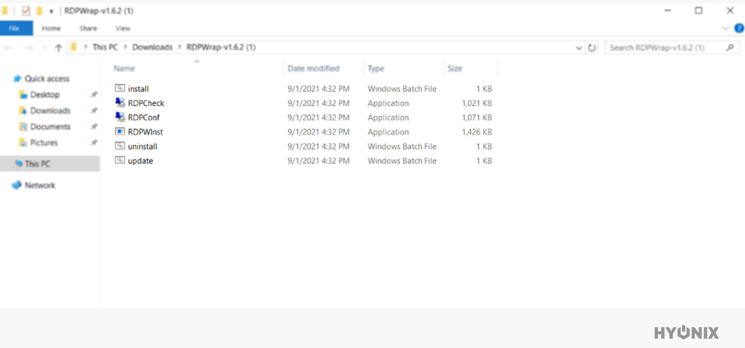Click Downloads in the breadcrumb path
Image resolution: width=745 pixels, height=348 pixels.
pyautogui.click(x=152, y=47)
